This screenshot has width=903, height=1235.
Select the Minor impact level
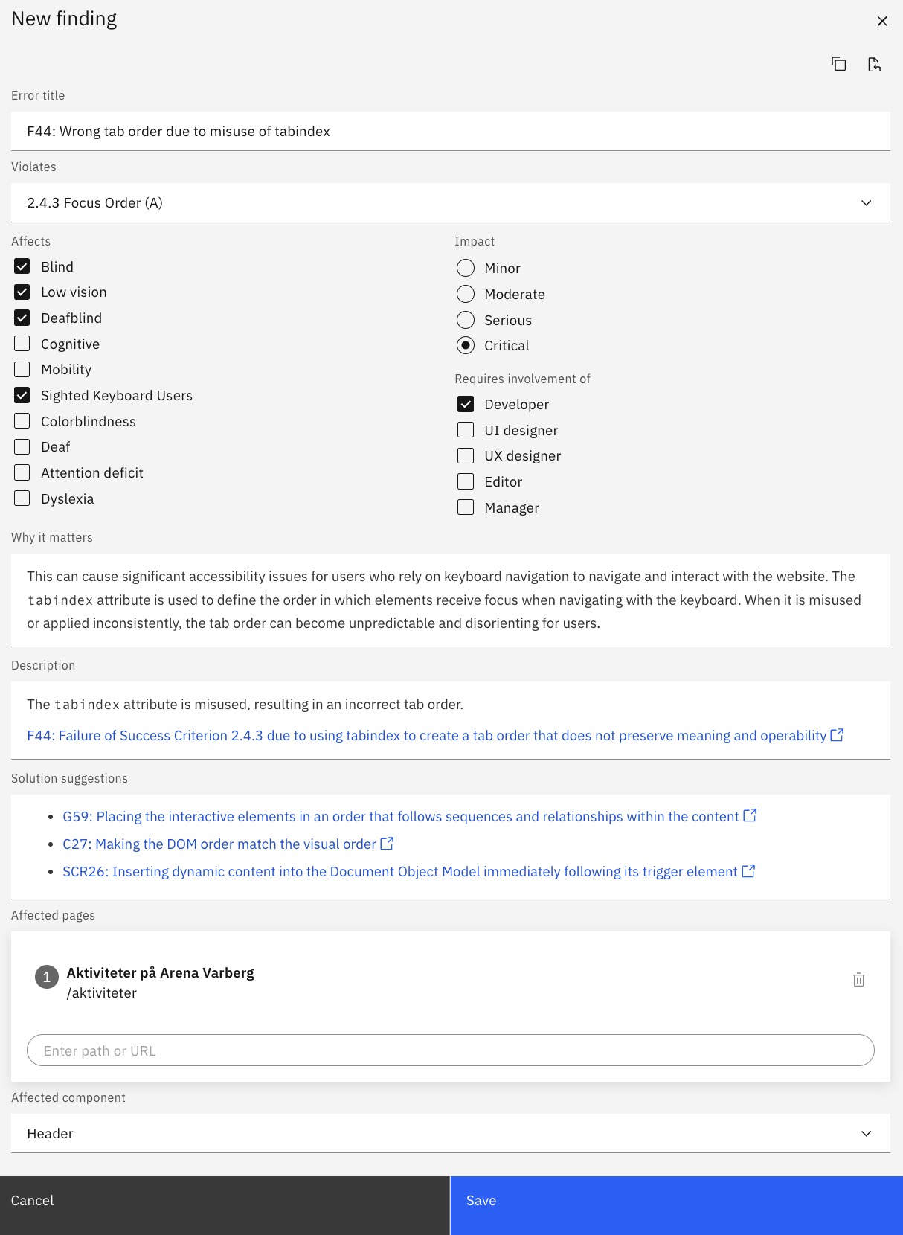coord(466,268)
